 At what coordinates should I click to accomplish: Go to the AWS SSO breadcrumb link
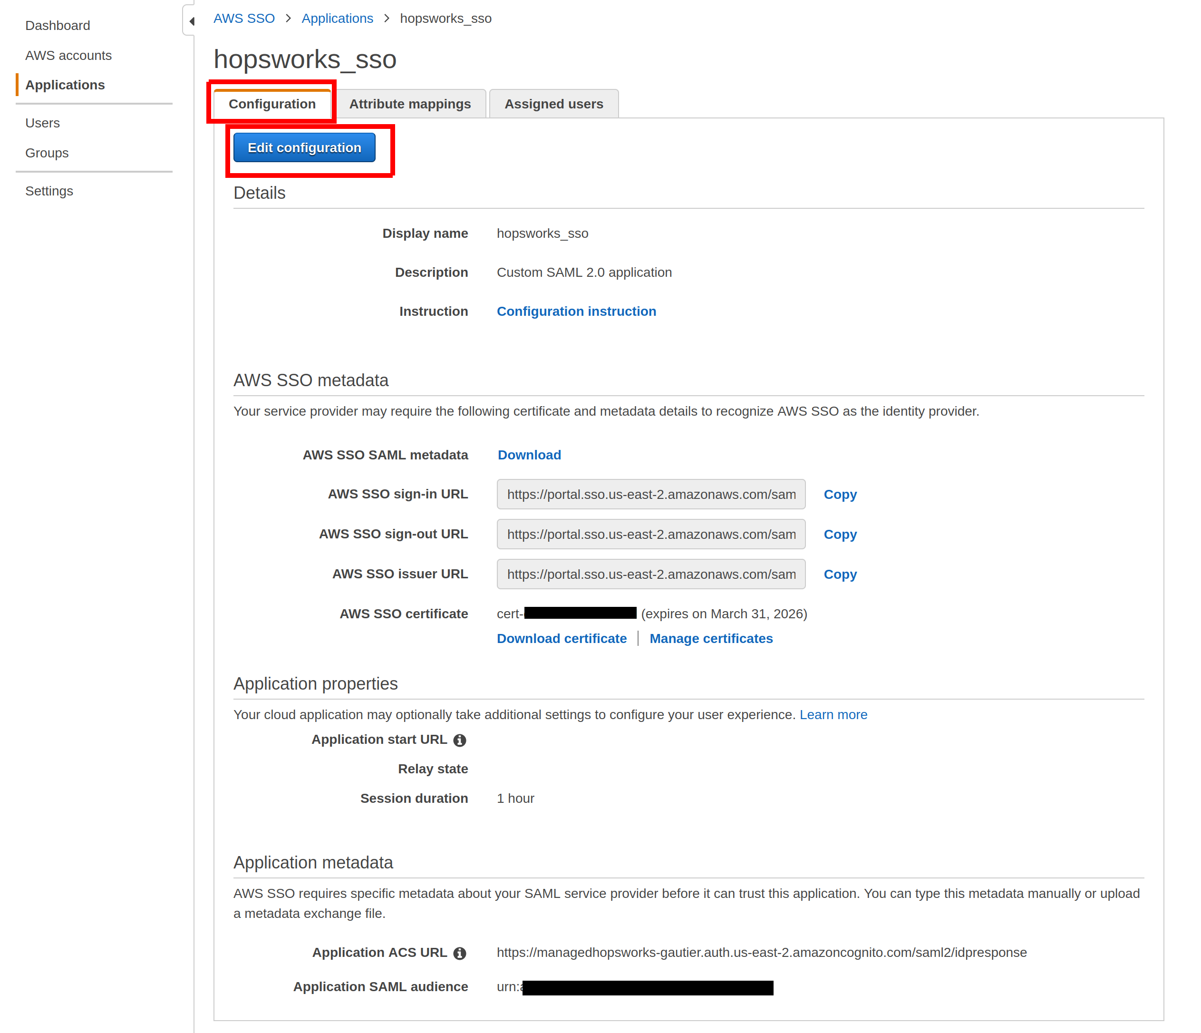tap(244, 19)
